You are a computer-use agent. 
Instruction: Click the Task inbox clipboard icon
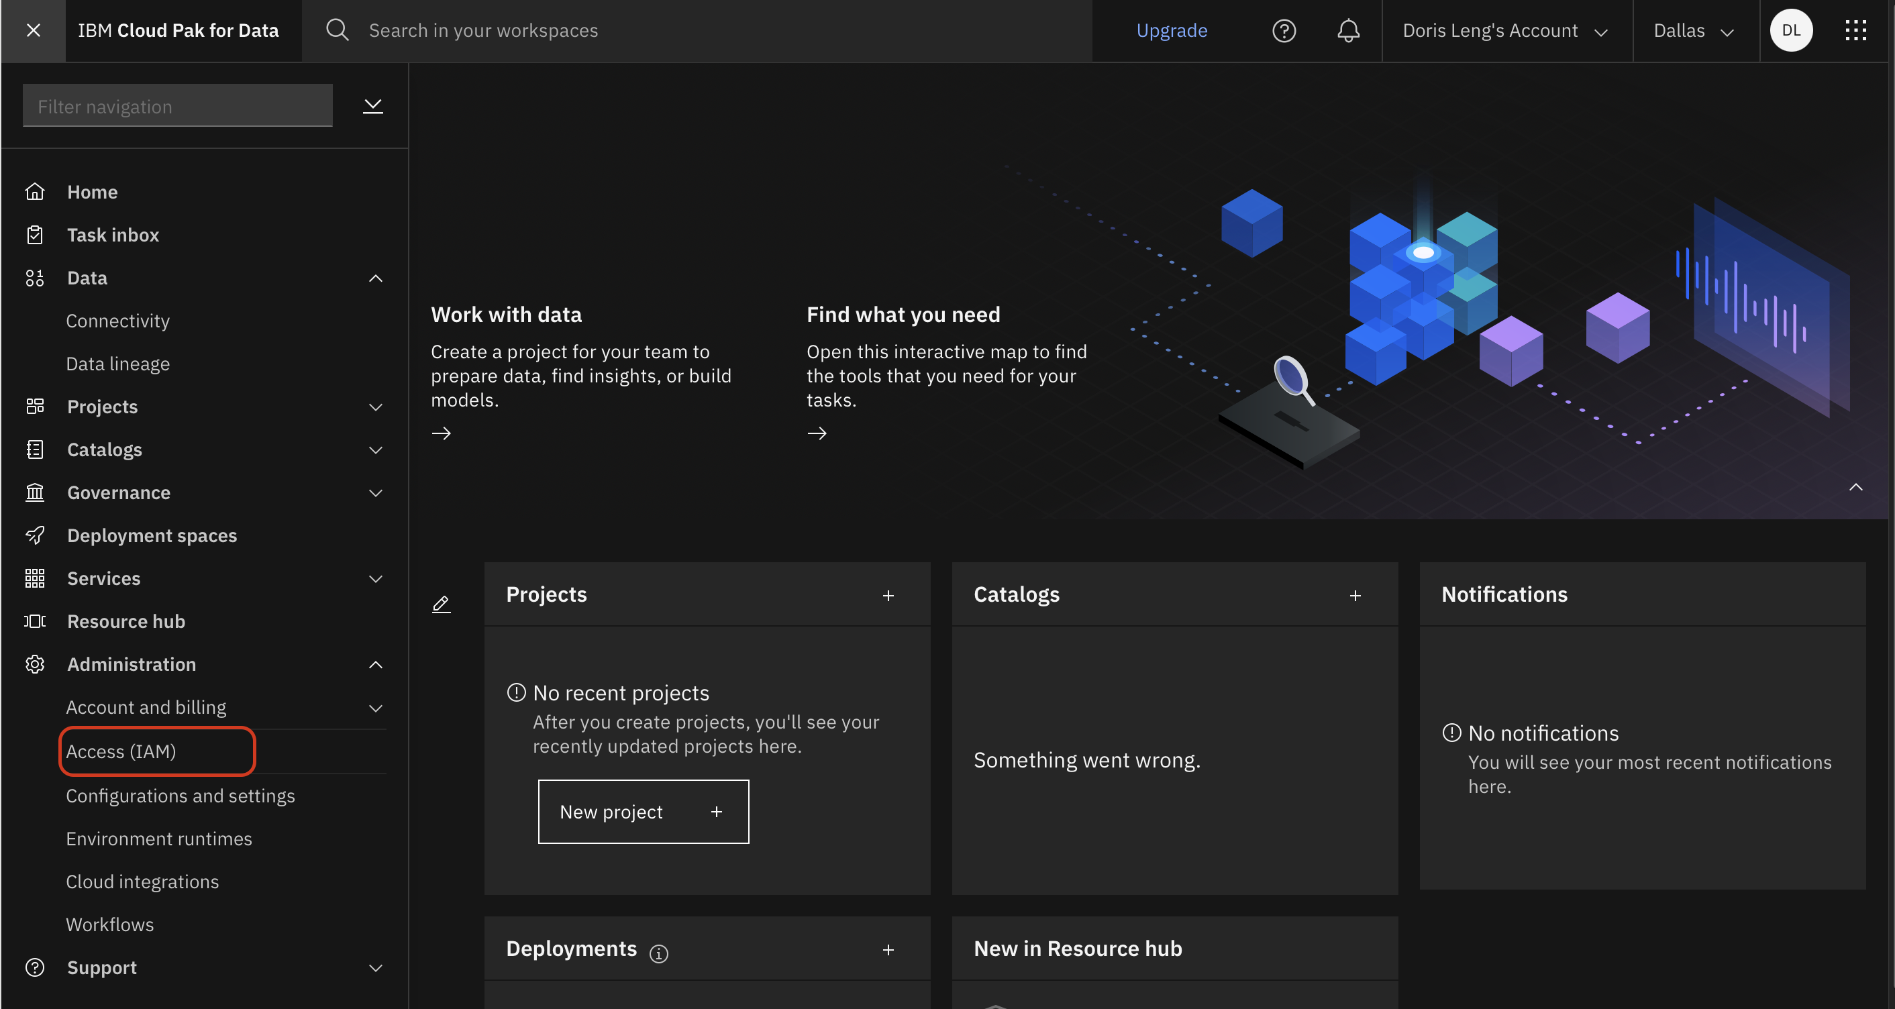click(35, 235)
